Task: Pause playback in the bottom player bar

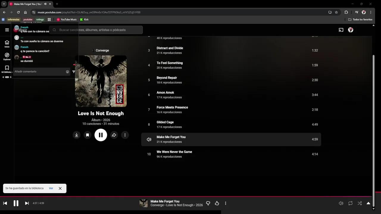Action: click(x=16, y=203)
